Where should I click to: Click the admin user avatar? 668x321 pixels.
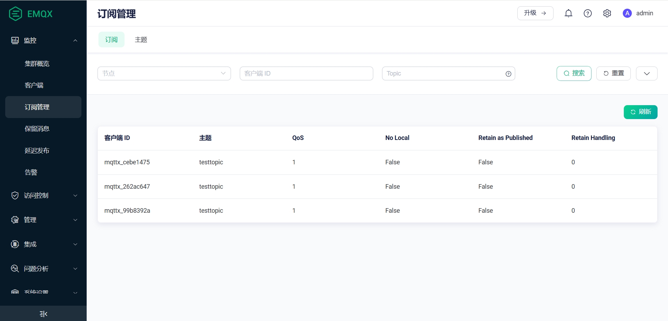click(627, 13)
